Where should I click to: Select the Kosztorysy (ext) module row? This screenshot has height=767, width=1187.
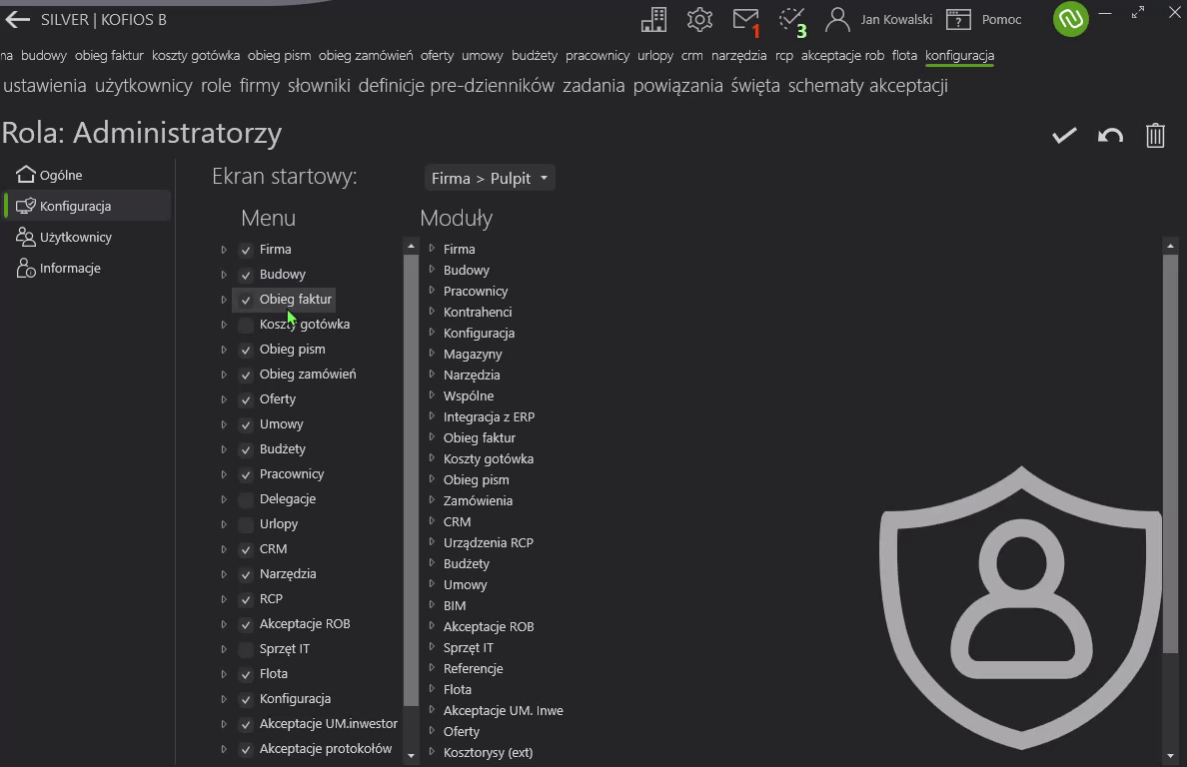click(489, 752)
